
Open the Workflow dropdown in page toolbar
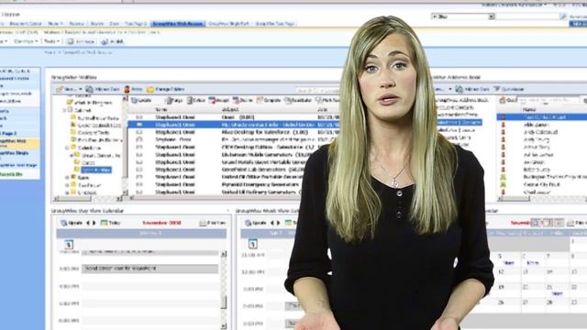click(26, 41)
